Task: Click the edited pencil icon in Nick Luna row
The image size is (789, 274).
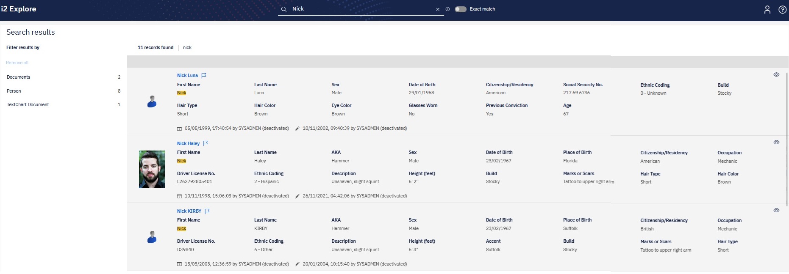Action: [x=297, y=129]
